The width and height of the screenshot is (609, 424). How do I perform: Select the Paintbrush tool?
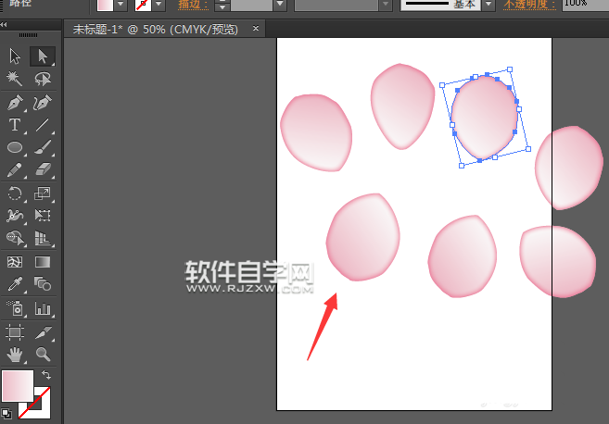pyautogui.click(x=43, y=147)
